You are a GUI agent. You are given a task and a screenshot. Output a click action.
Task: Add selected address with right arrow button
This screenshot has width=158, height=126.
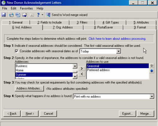[x=82, y=69]
